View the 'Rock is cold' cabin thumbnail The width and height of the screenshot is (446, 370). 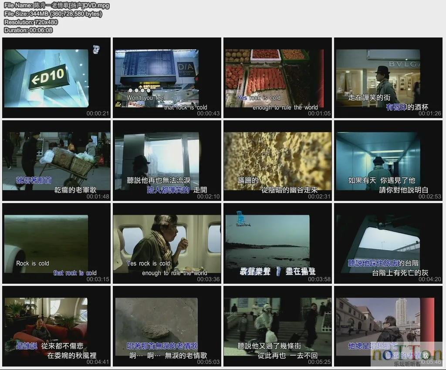pos(56,243)
